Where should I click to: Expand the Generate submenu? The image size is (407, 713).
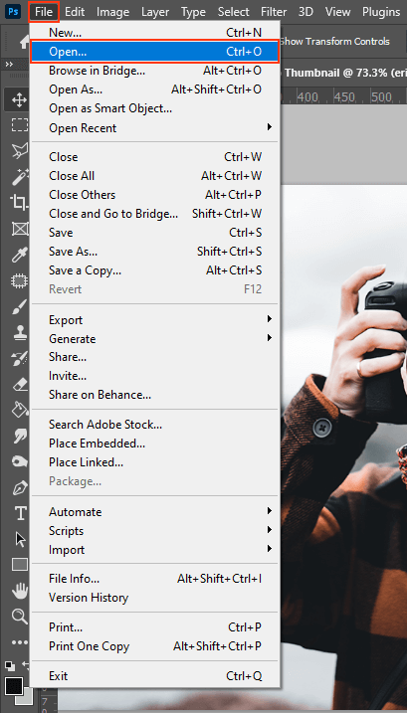pos(155,339)
